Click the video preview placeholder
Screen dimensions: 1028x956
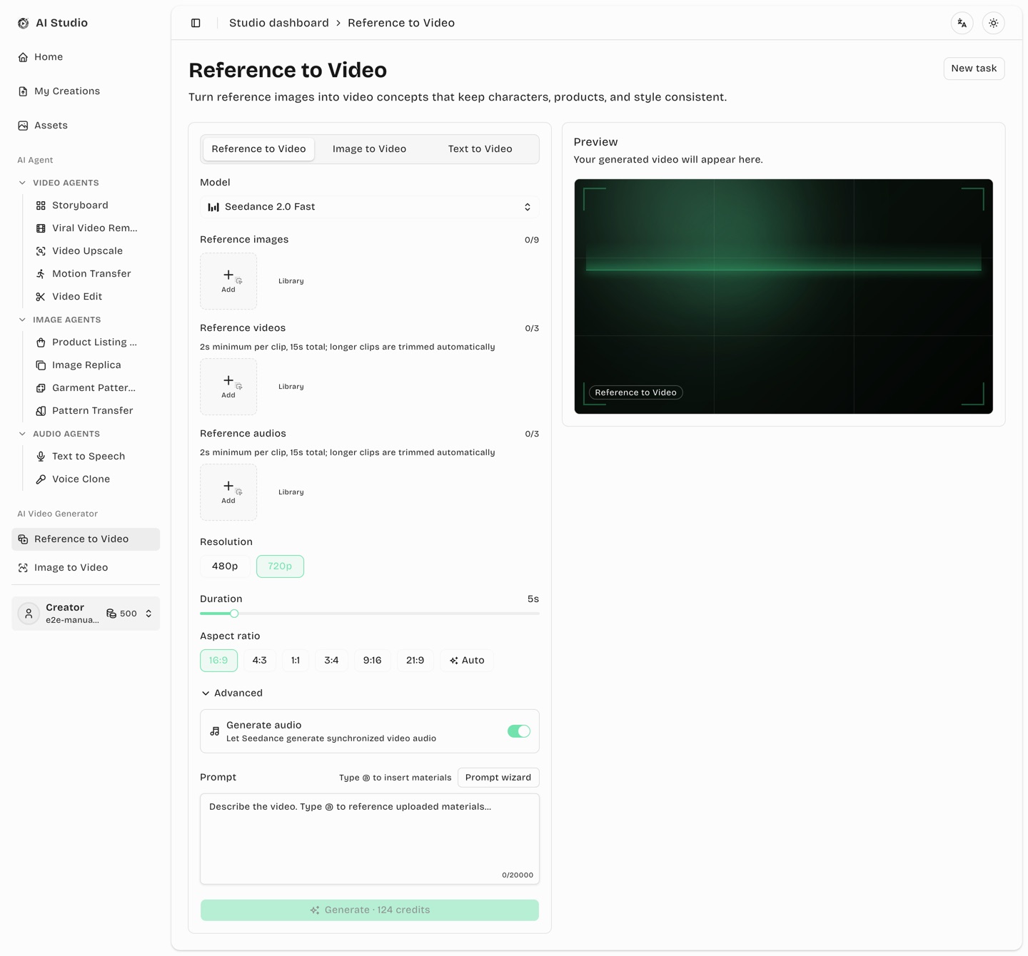784,296
